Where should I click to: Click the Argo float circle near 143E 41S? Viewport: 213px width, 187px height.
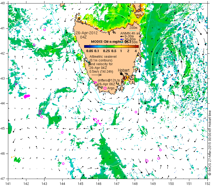44,30
